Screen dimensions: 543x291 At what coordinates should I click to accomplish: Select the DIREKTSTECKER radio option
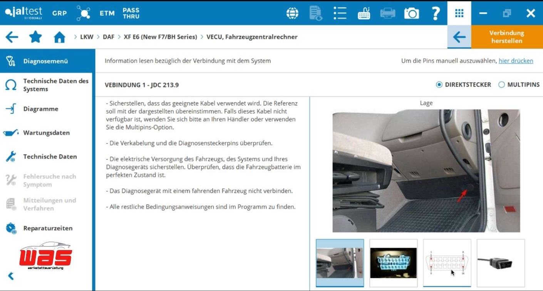[x=439, y=85]
